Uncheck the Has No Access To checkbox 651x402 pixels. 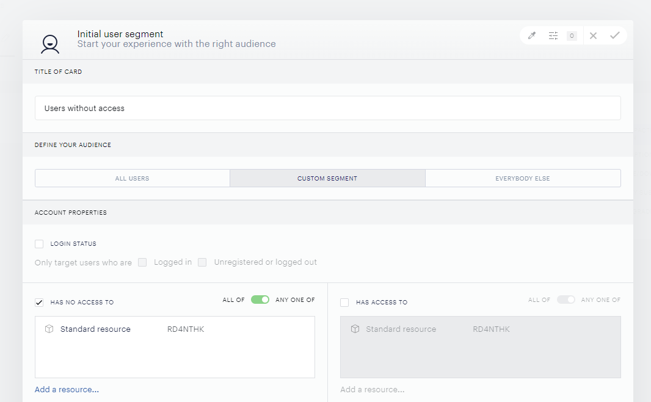[39, 303]
